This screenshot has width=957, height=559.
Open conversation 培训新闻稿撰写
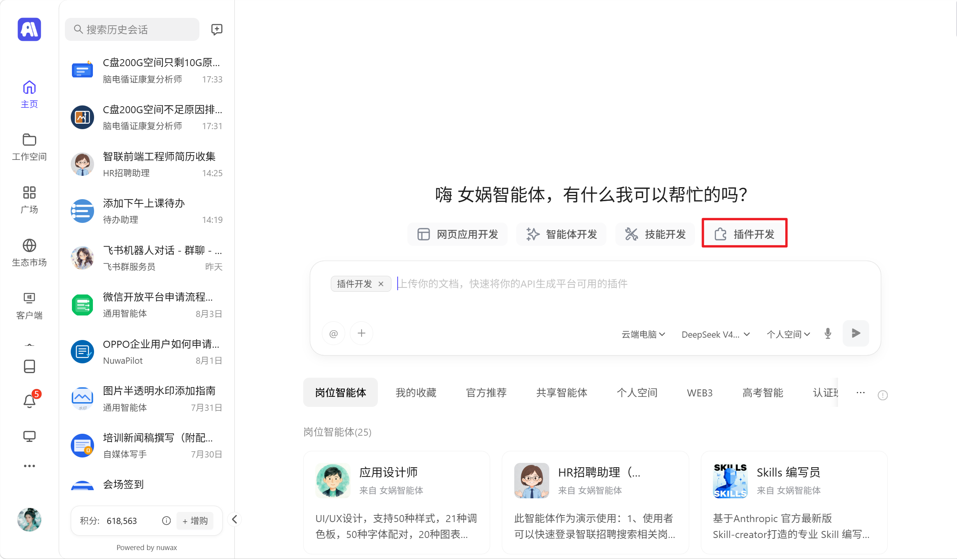147,446
